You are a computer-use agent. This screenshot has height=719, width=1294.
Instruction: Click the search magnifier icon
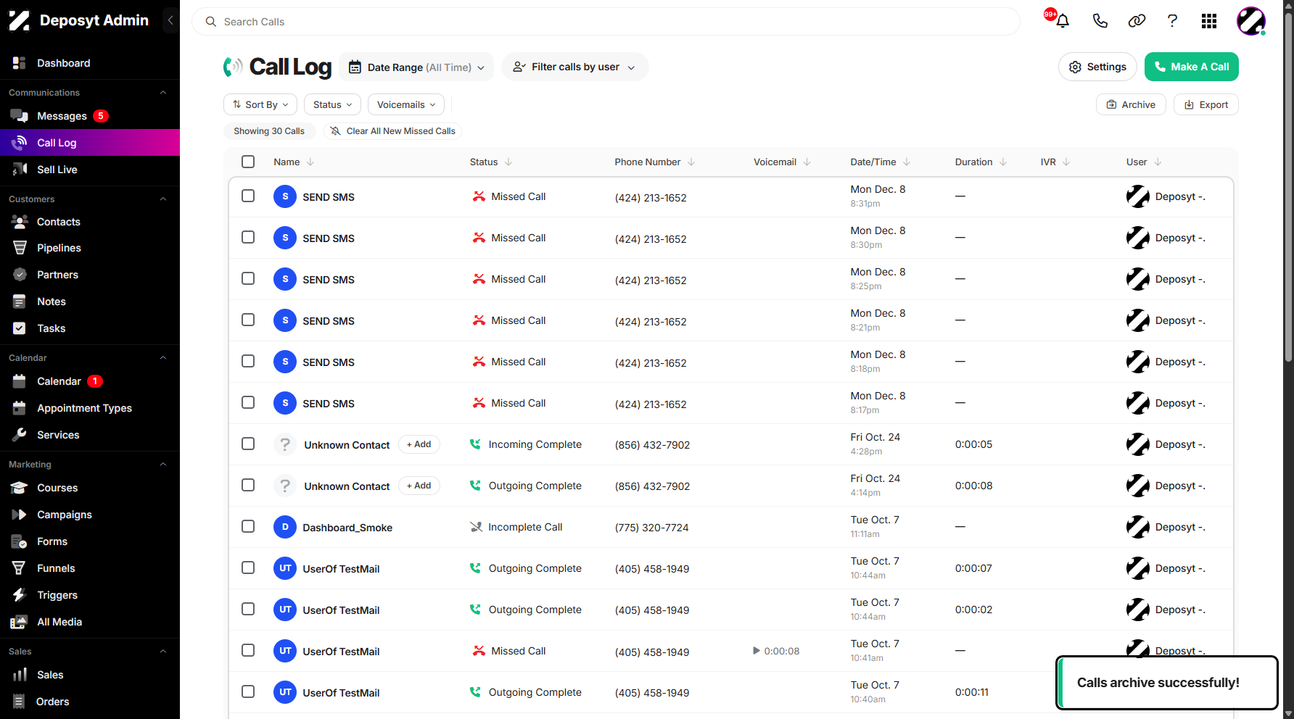[211, 22]
